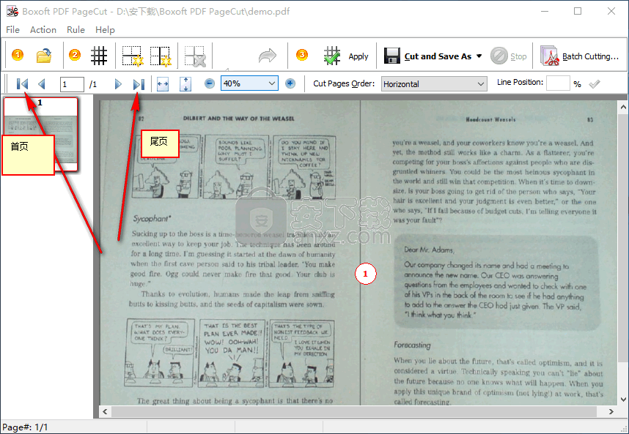Click the Stop button
This screenshot has height=434, width=629.
click(509, 56)
